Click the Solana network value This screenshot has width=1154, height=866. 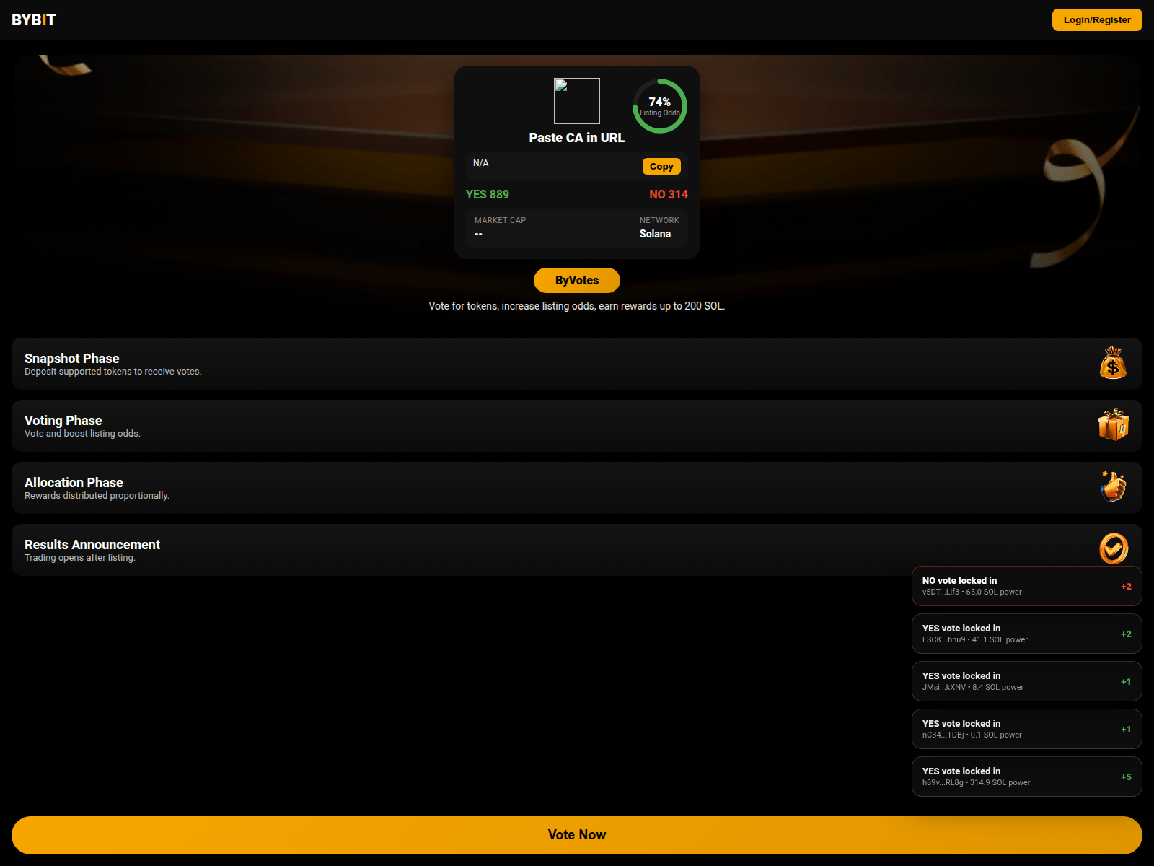[x=655, y=234]
